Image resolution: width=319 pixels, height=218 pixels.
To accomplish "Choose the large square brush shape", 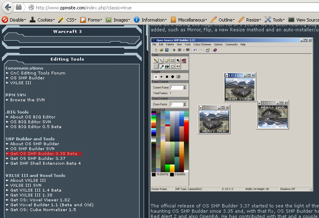I will click(167, 76).
